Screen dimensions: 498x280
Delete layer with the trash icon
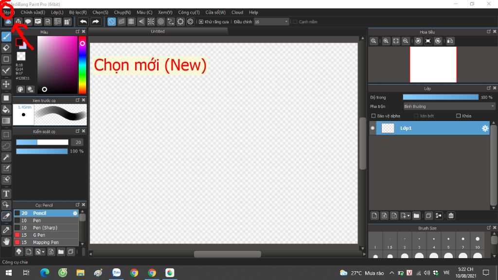pos(451,216)
